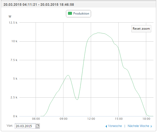Click the 2.5 k y-axis label
This screenshot has width=157, height=133.
coord(14,98)
